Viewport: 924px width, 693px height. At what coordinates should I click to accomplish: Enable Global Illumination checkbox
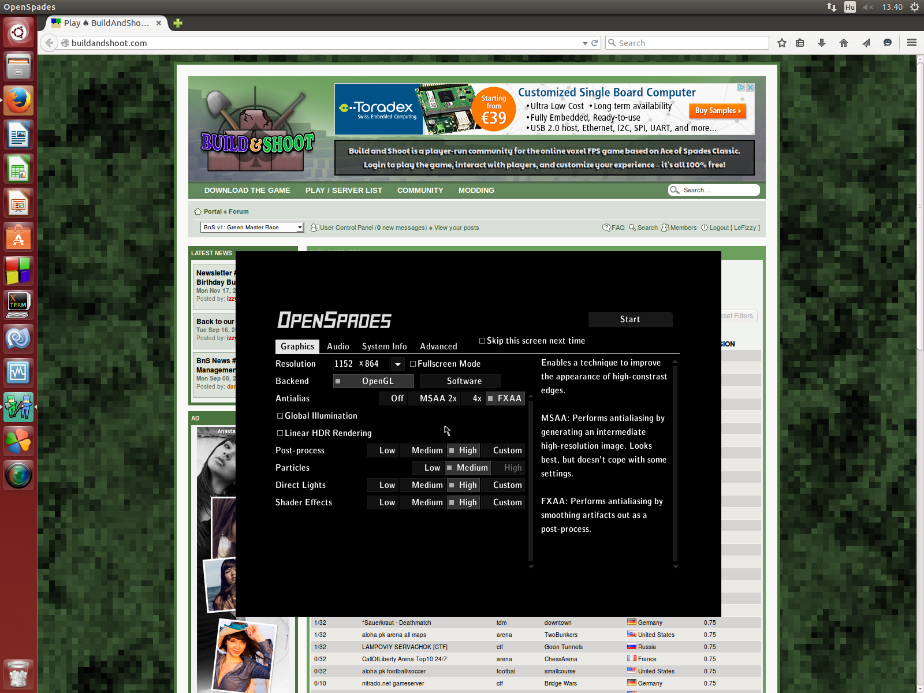(280, 416)
